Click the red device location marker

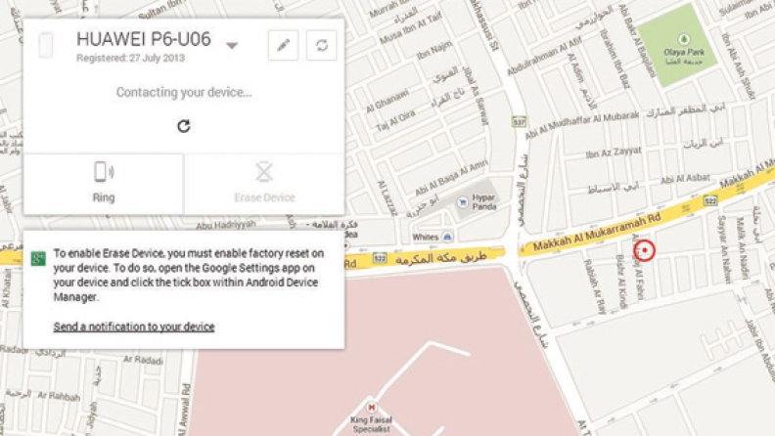point(644,250)
